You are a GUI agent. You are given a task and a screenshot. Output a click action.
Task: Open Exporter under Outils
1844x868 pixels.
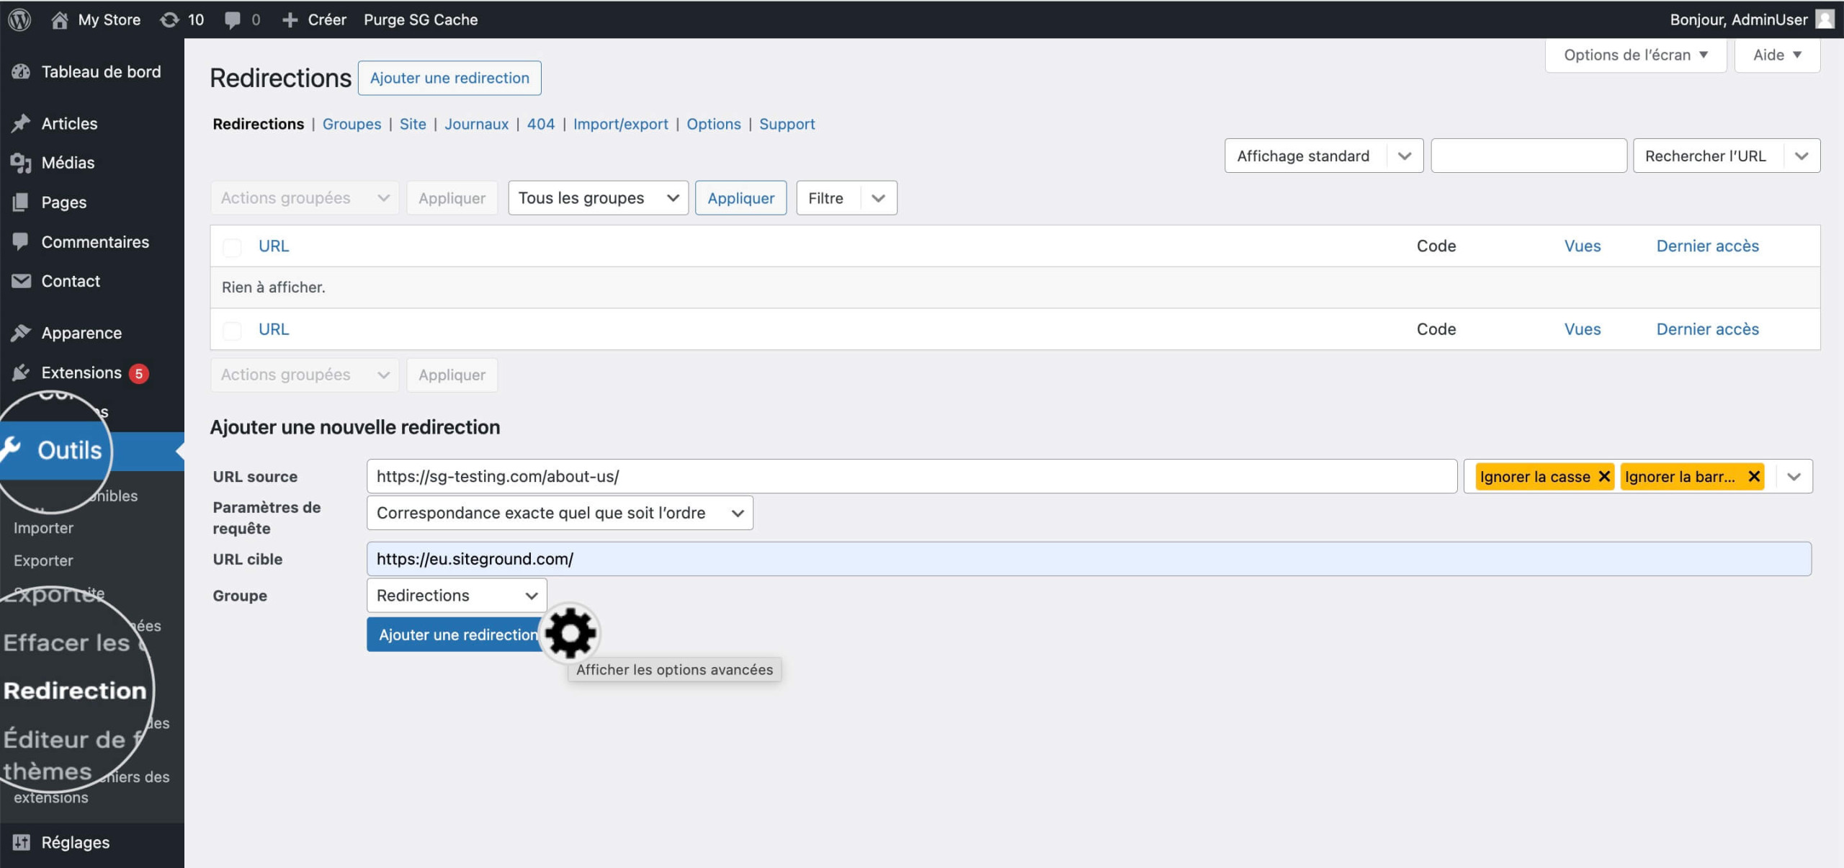pyautogui.click(x=43, y=560)
